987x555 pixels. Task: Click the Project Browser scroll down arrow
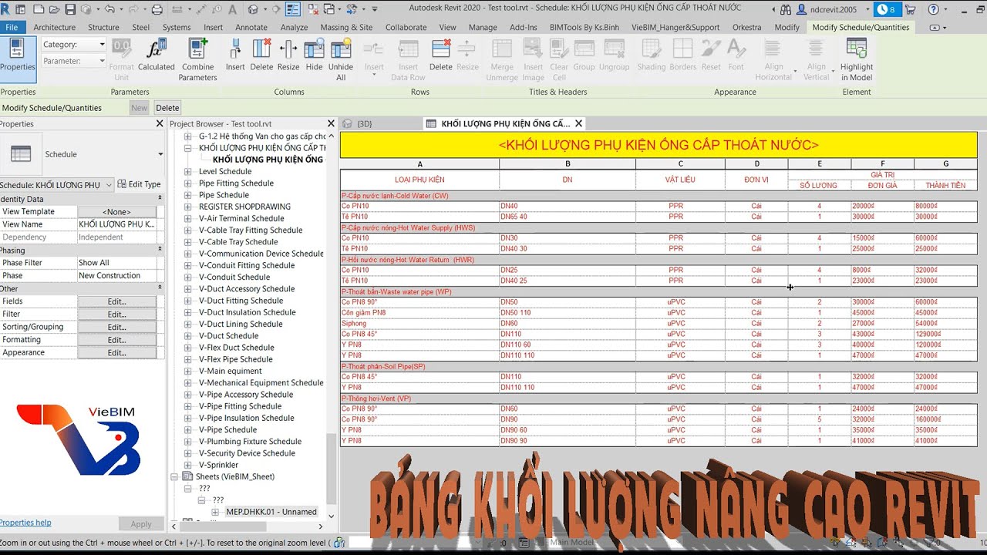click(331, 516)
